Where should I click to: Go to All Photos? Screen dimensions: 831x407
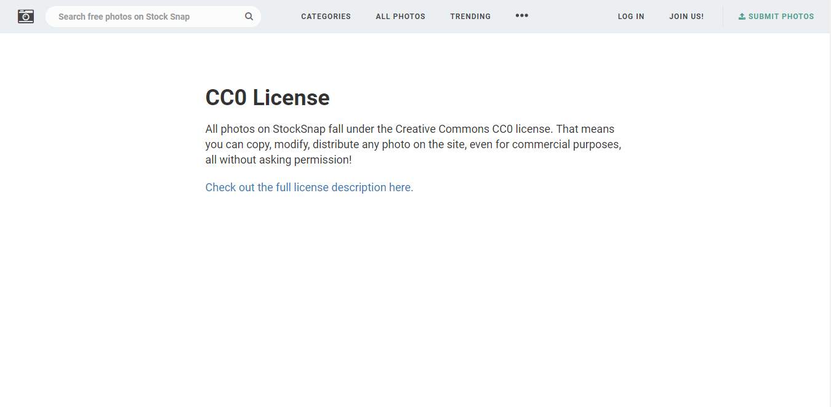[400, 17]
